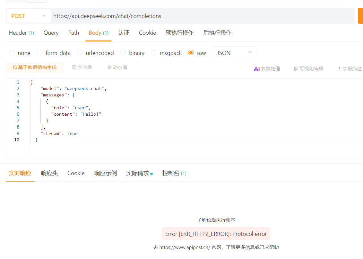
Task: Select the form-data radio button
Action: point(39,53)
